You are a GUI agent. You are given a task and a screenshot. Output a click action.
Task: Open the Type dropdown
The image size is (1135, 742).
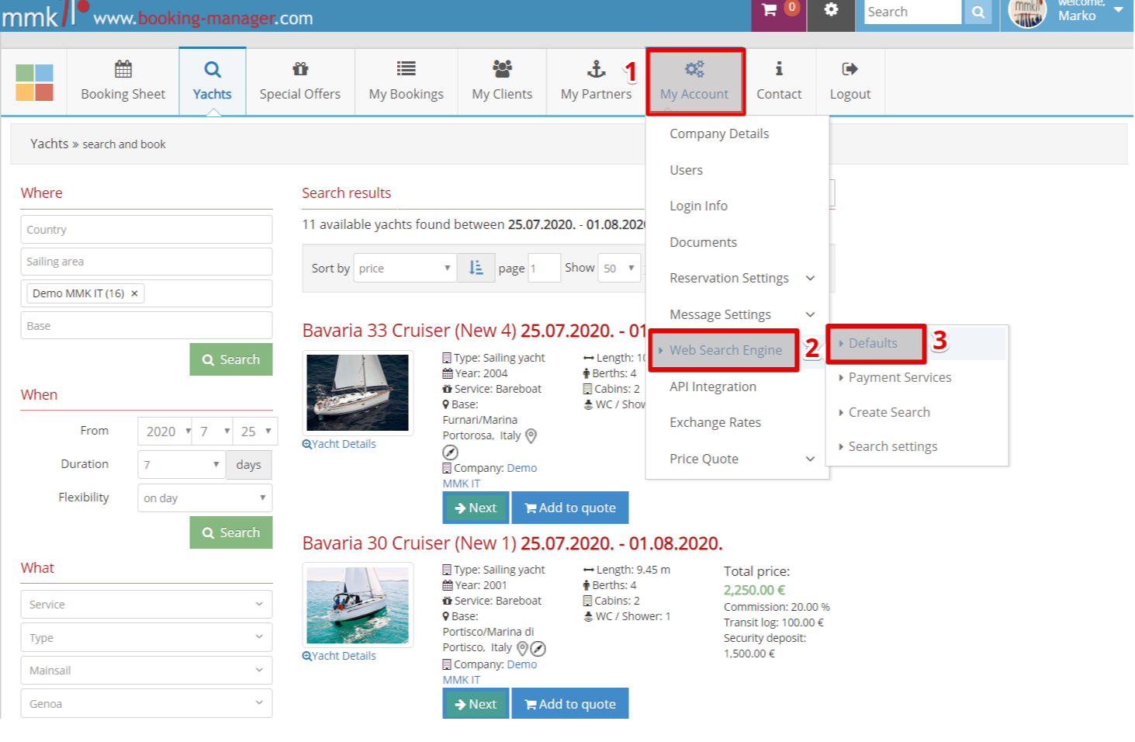tap(147, 638)
